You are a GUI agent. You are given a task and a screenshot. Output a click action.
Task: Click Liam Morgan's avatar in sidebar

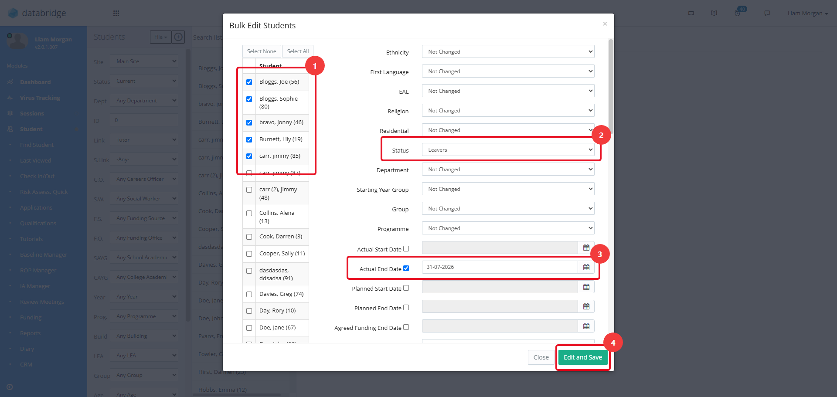[x=17, y=41]
